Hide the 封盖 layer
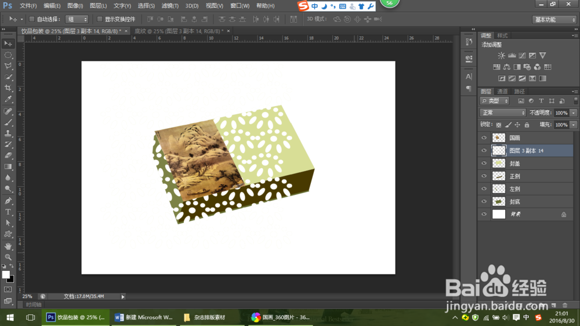The width and height of the screenshot is (580, 326). click(x=484, y=163)
